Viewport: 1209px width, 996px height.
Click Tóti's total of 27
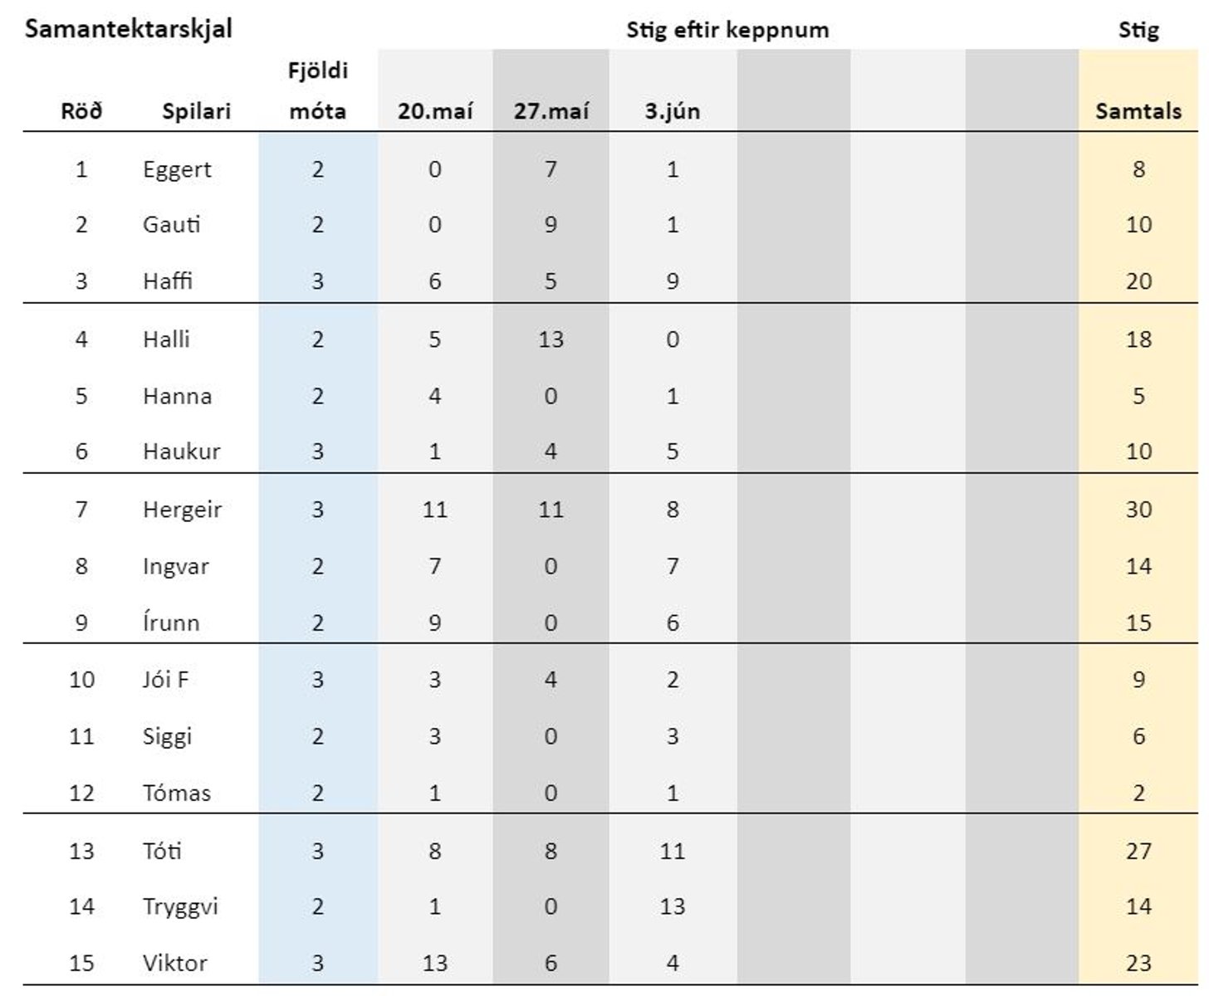1138,851
